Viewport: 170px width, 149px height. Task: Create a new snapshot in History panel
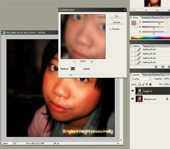(x=163, y=67)
